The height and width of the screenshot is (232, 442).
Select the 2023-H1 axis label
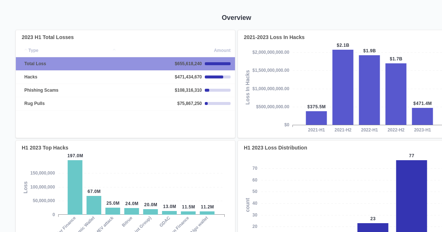(x=422, y=130)
